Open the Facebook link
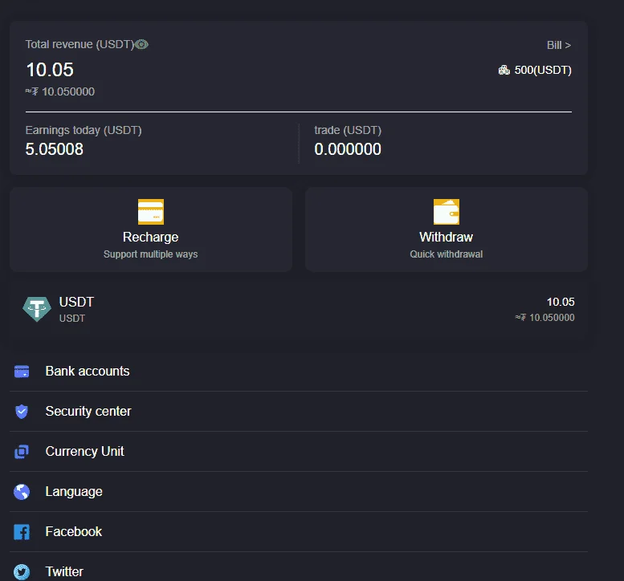Screen dimensions: 624x581 coord(299,532)
